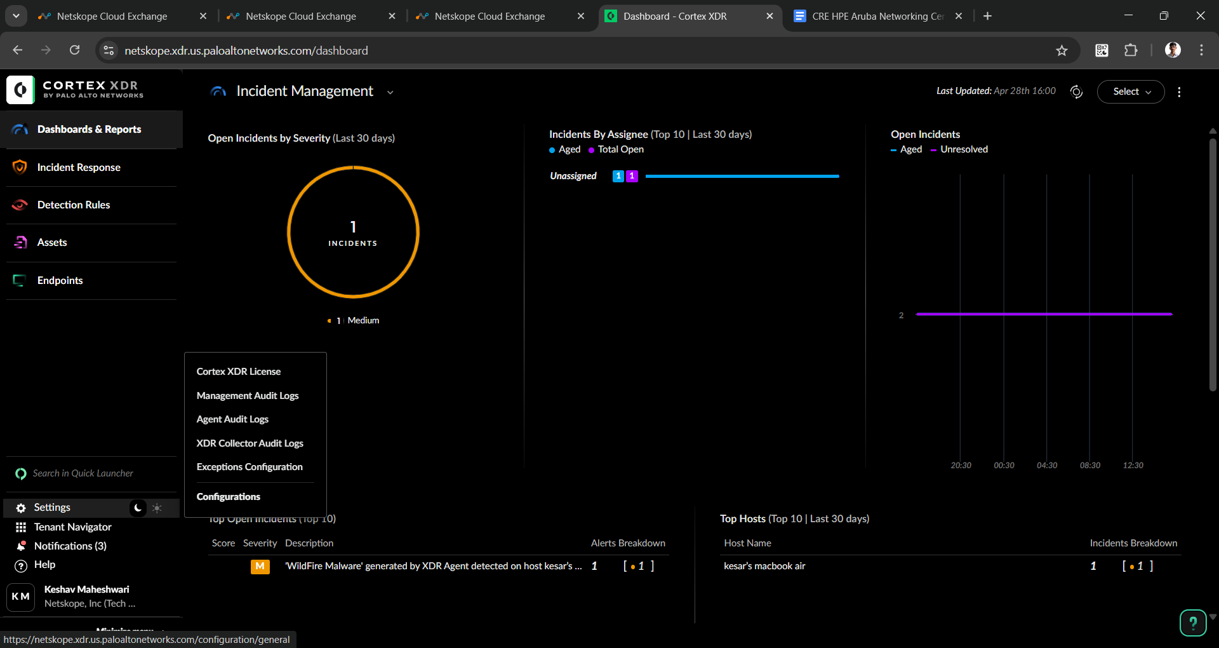Click the Quick Launcher search field
Image resolution: width=1219 pixels, height=648 pixels.
click(x=91, y=473)
